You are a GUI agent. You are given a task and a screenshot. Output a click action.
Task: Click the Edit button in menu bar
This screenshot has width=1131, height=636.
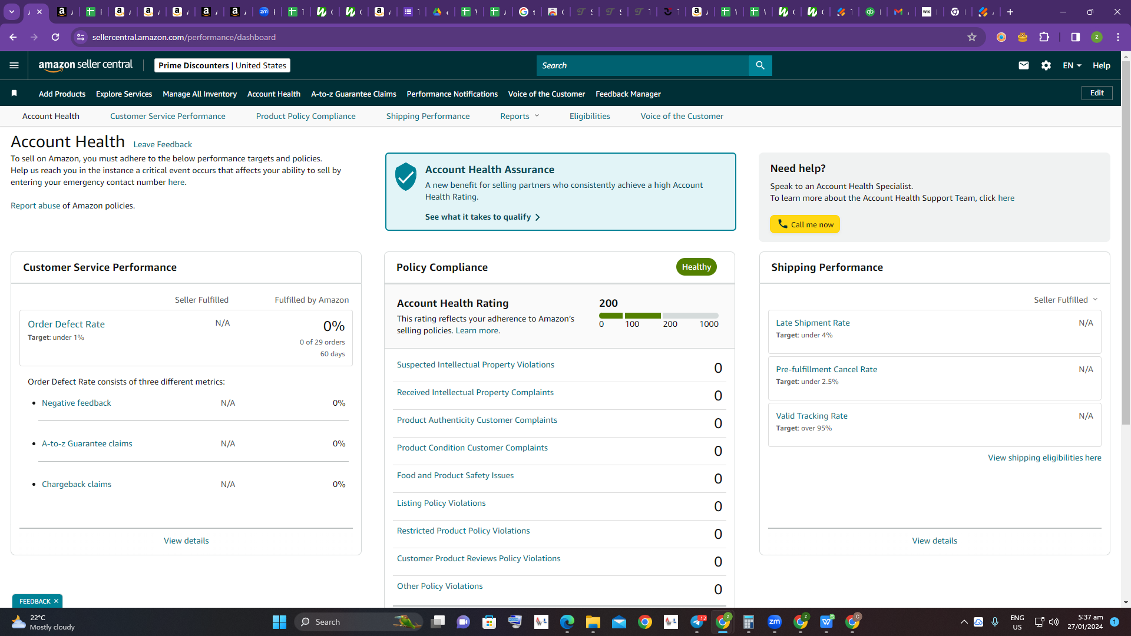click(x=1097, y=93)
